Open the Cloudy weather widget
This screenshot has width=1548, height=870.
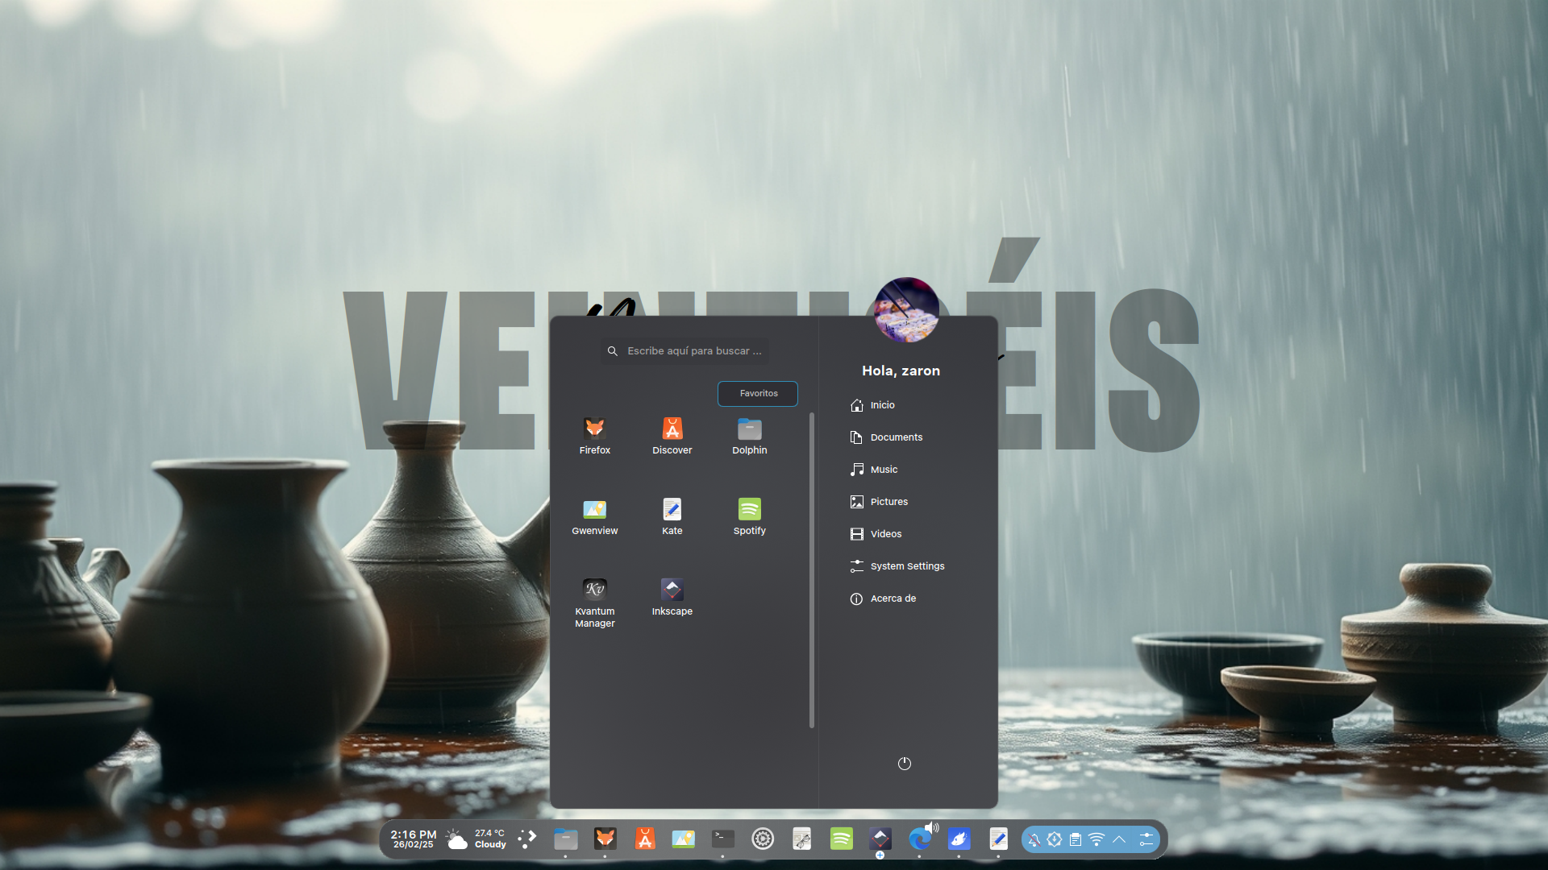(x=477, y=839)
